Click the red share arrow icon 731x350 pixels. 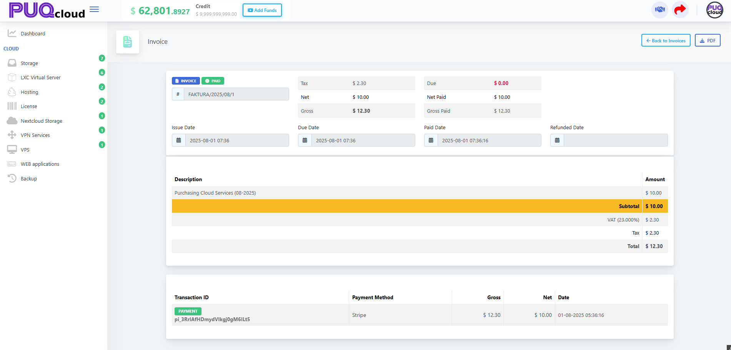(680, 10)
